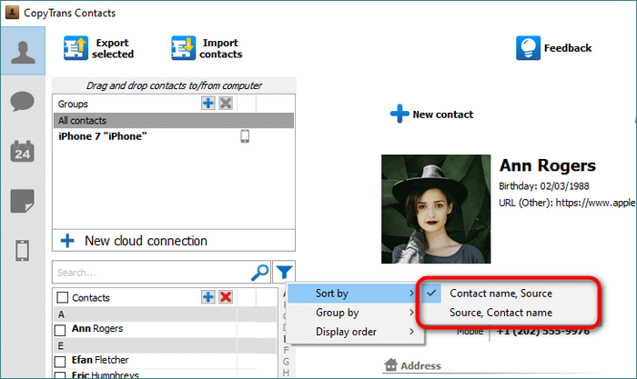Image resolution: width=637 pixels, height=379 pixels.
Task: Expand the Sort by submenu arrow
Action: 411,293
